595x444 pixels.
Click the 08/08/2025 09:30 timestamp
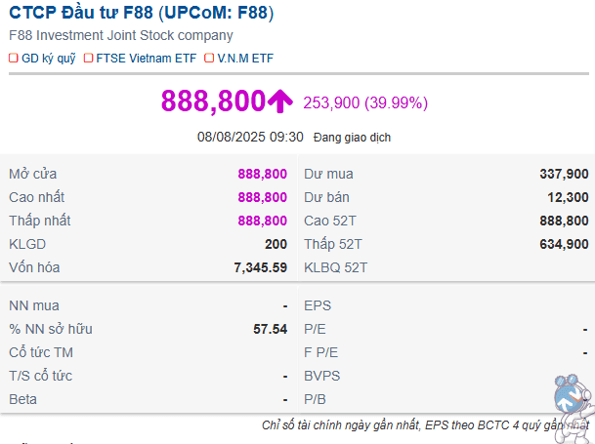pyautogui.click(x=250, y=138)
